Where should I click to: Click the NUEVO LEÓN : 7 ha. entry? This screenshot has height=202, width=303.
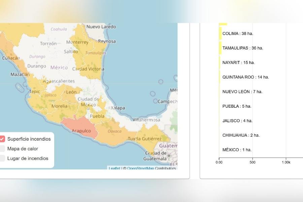click(242, 92)
